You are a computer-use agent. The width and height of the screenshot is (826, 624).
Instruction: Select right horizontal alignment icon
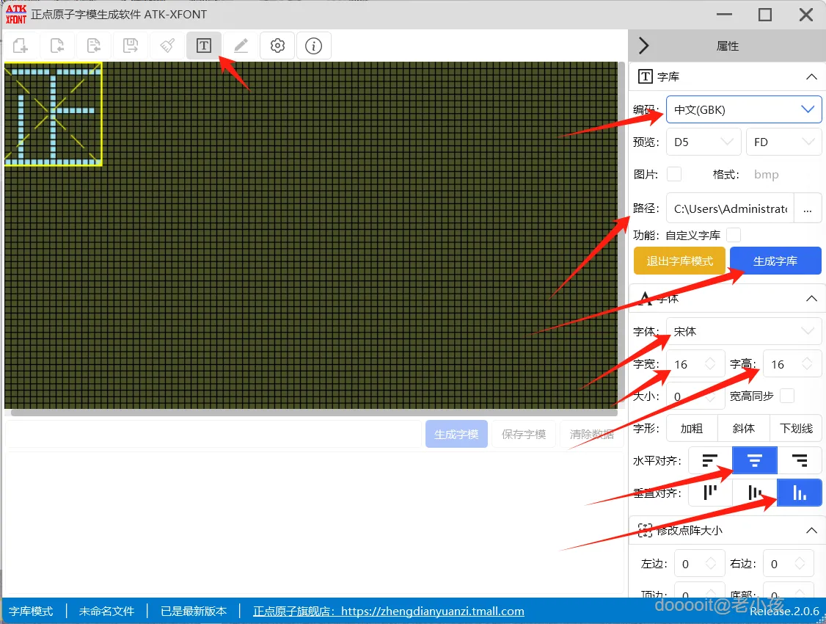click(799, 460)
